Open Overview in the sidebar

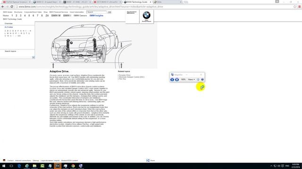coord(8,23)
